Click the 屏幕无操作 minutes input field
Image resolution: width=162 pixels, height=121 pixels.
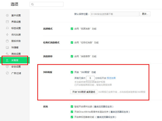pos(90,78)
